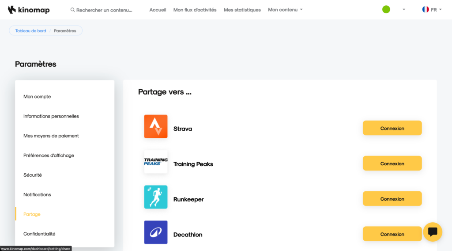Click the Training Peaks logo icon
Screen dimensions: 452x251
click(x=156, y=162)
